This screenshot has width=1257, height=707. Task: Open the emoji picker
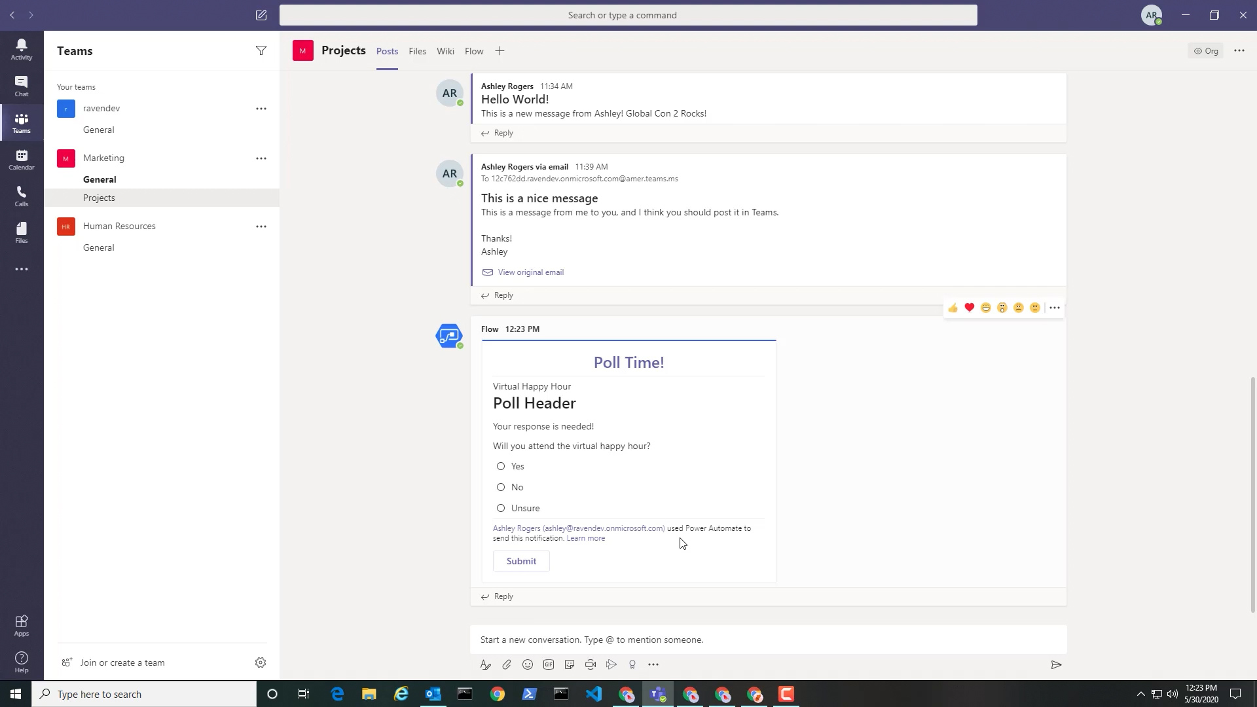pos(528,664)
